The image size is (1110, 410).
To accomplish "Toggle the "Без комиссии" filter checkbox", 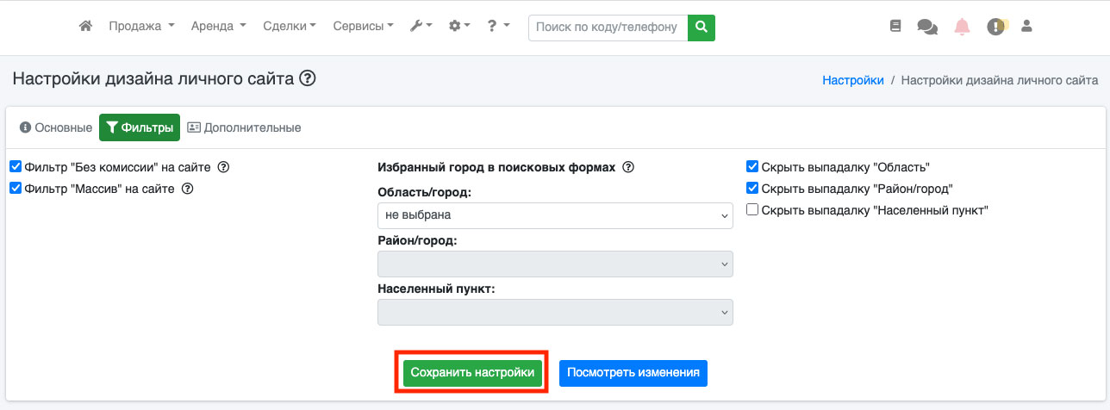I will point(16,167).
